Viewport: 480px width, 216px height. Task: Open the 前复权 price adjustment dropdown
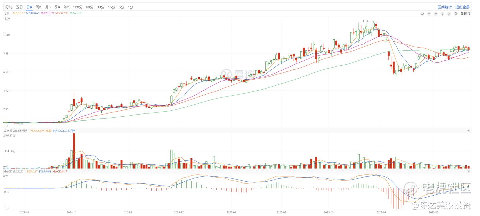[x=465, y=14]
